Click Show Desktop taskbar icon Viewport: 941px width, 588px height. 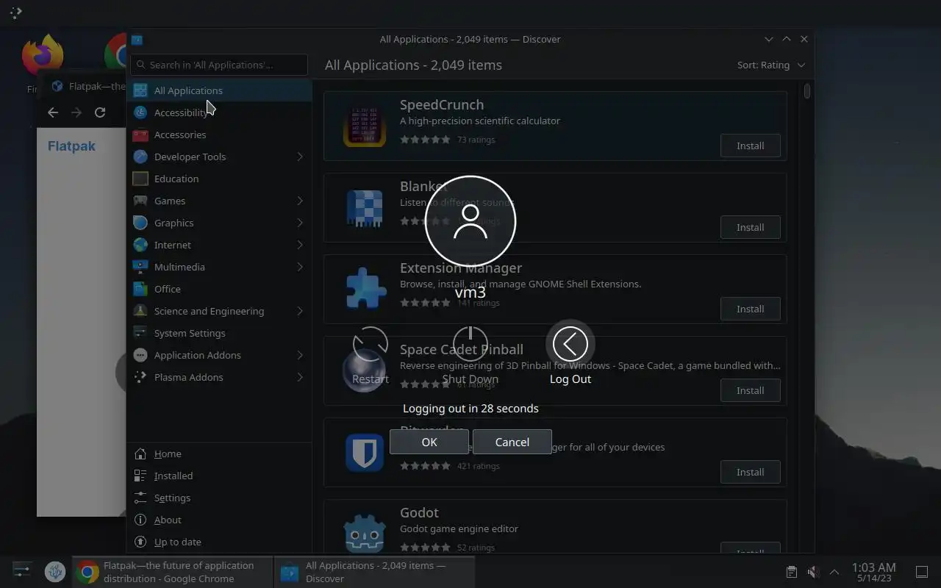point(922,572)
